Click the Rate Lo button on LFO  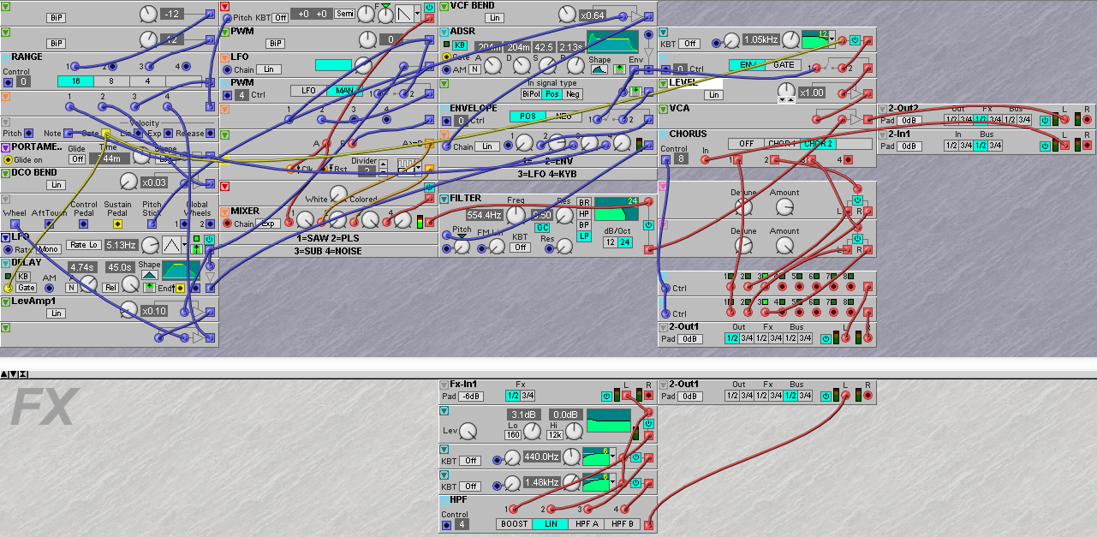coord(85,246)
